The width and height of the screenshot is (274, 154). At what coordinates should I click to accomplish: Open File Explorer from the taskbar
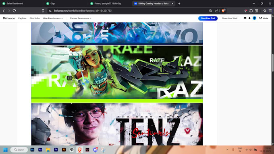click(x=48, y=150)
